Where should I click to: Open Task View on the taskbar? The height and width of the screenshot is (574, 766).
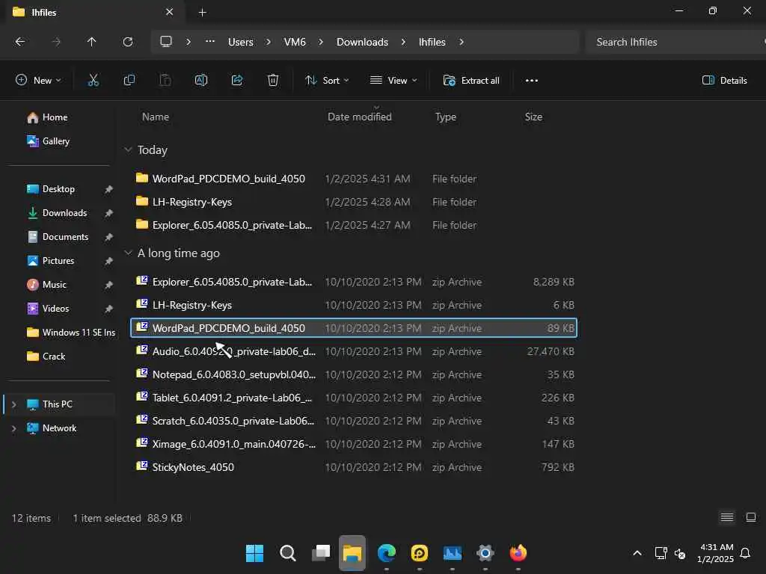pos(321,554)
